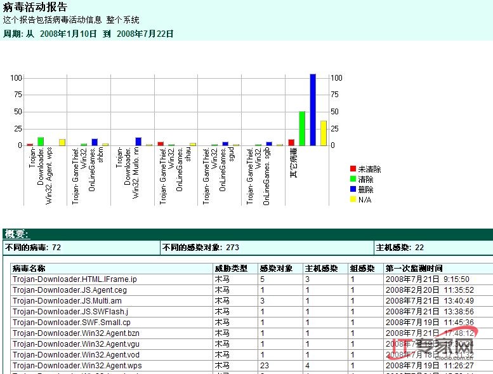Select row Trojan-Downloader.SWF.Small.cp

tap(251, 323)
